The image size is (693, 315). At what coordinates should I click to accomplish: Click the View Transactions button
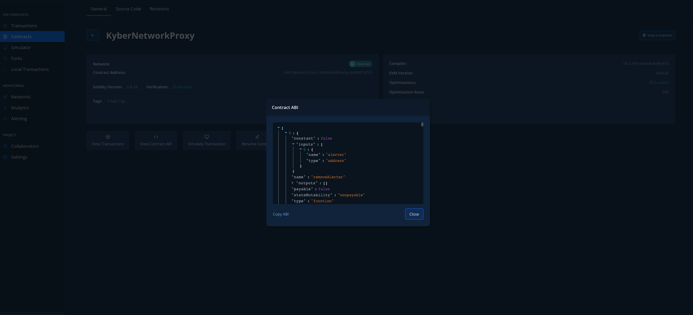click(108, 140)
